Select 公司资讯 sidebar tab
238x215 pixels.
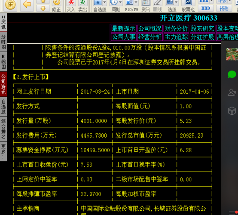tap(3, 84)
